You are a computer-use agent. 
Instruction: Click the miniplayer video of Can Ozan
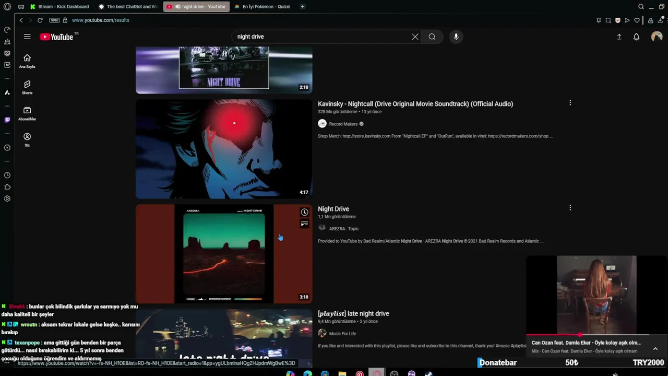[x=597, y=295]
